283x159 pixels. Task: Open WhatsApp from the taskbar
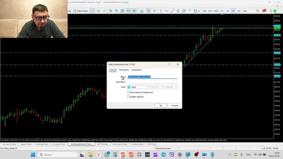point(107,155)
